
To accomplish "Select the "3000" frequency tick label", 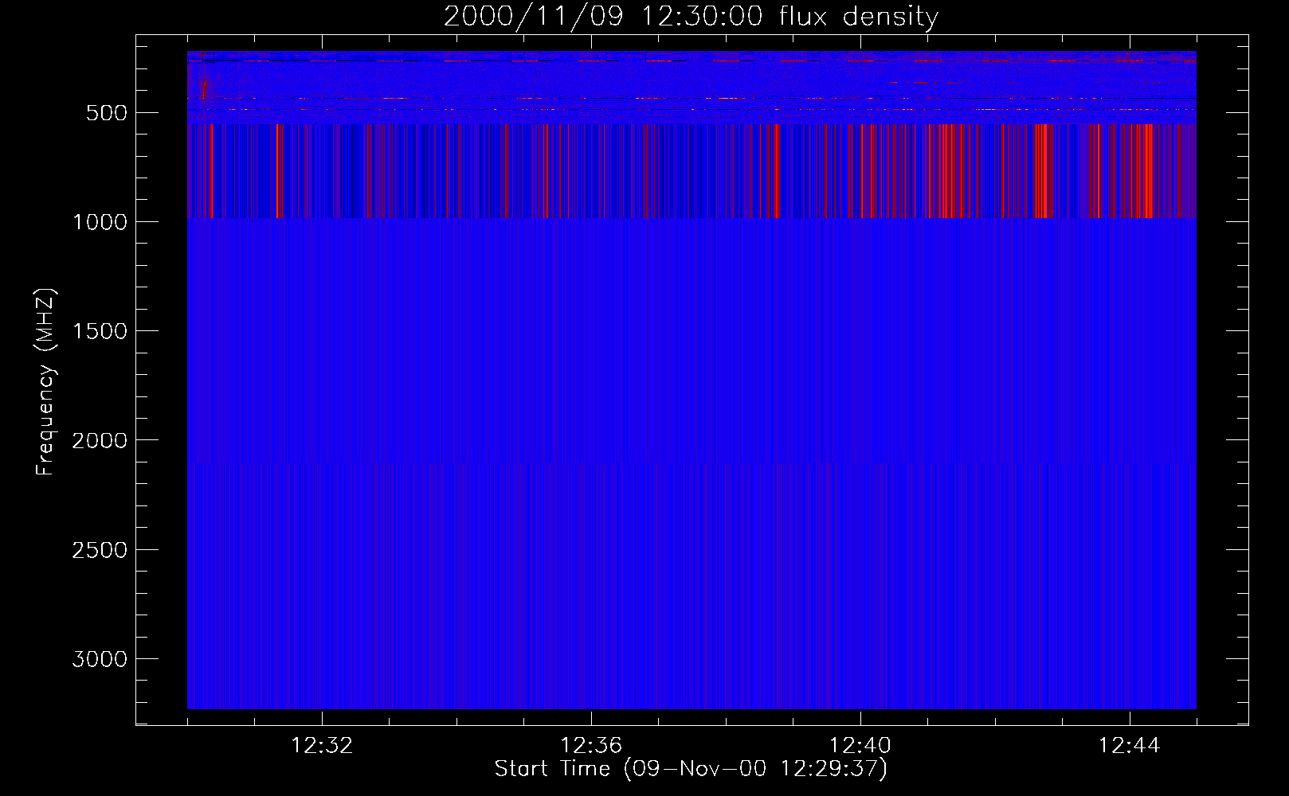I will click(100, 659).
